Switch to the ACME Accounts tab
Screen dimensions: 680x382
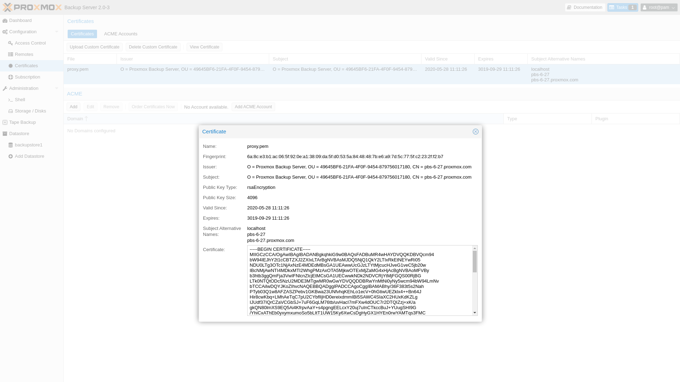(x=120, y=34)
